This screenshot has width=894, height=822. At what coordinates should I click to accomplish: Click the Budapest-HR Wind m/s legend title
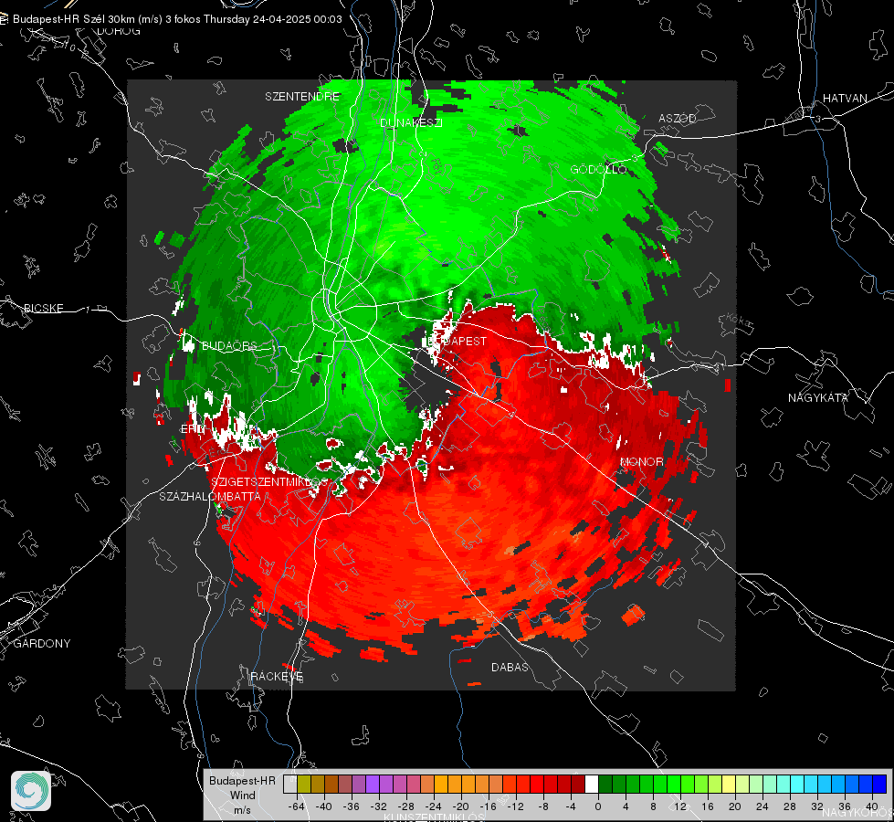pyautogui.click(x=242, y=795)
